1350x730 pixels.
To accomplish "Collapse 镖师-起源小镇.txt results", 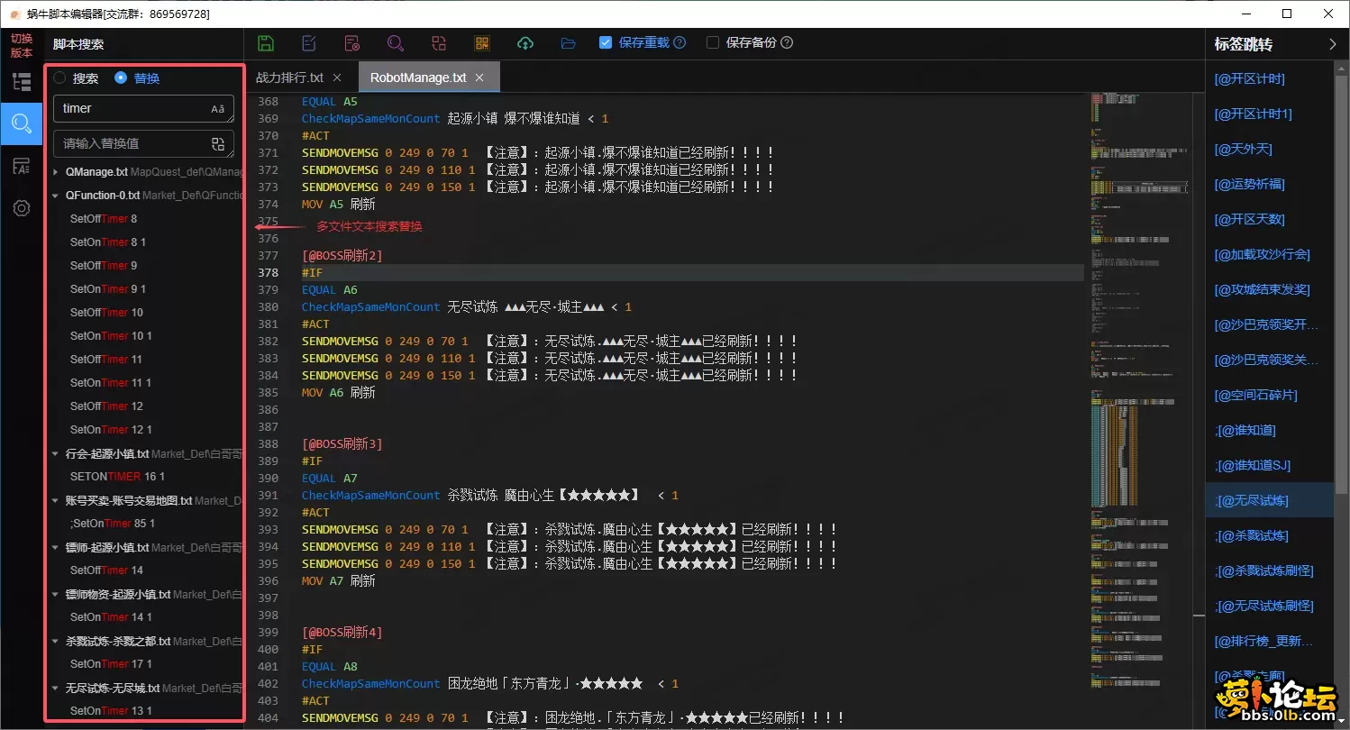I will click(x=56, y=548).
